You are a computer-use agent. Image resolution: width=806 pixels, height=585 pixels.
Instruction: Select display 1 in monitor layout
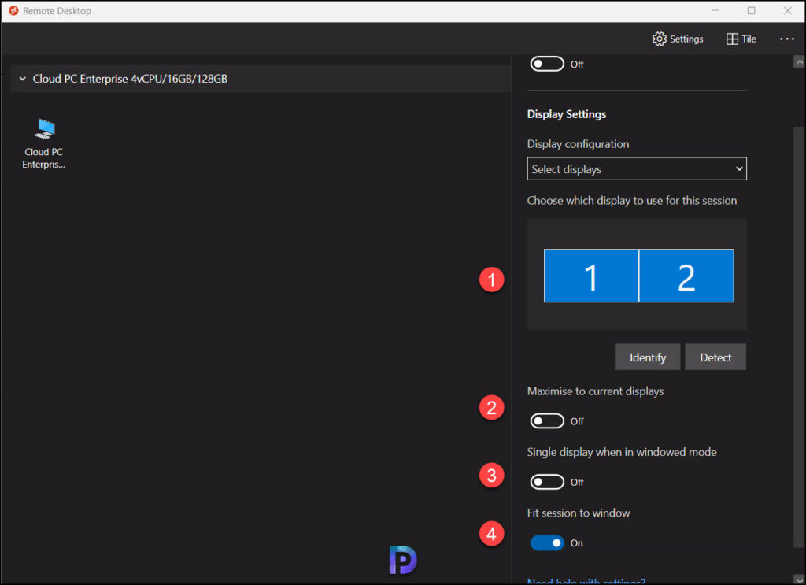click(x=591, y=276)
